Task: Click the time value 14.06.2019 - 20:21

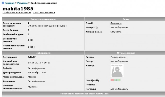Action: pos(39,63)
